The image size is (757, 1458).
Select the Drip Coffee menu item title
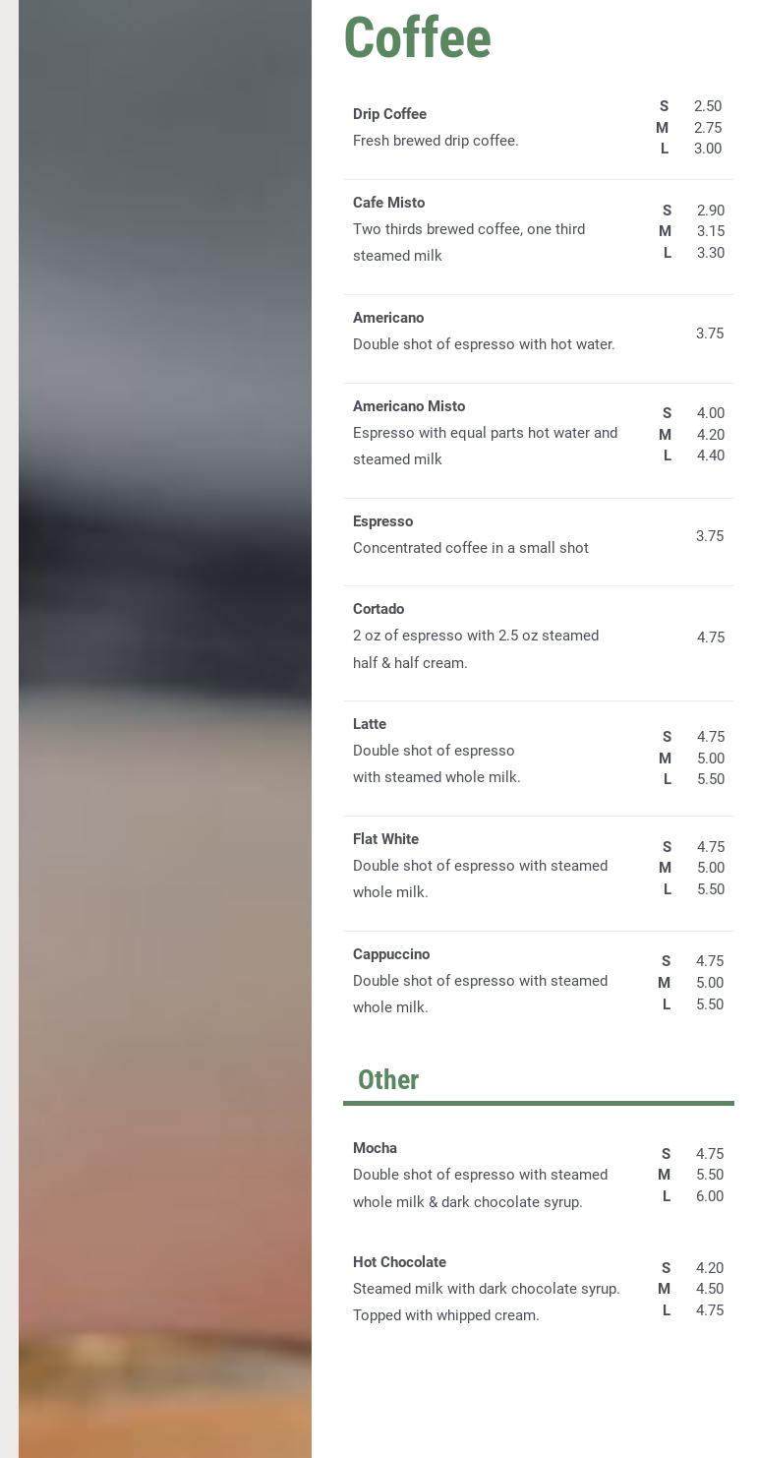pyautogui.click(x=389, y=114)
